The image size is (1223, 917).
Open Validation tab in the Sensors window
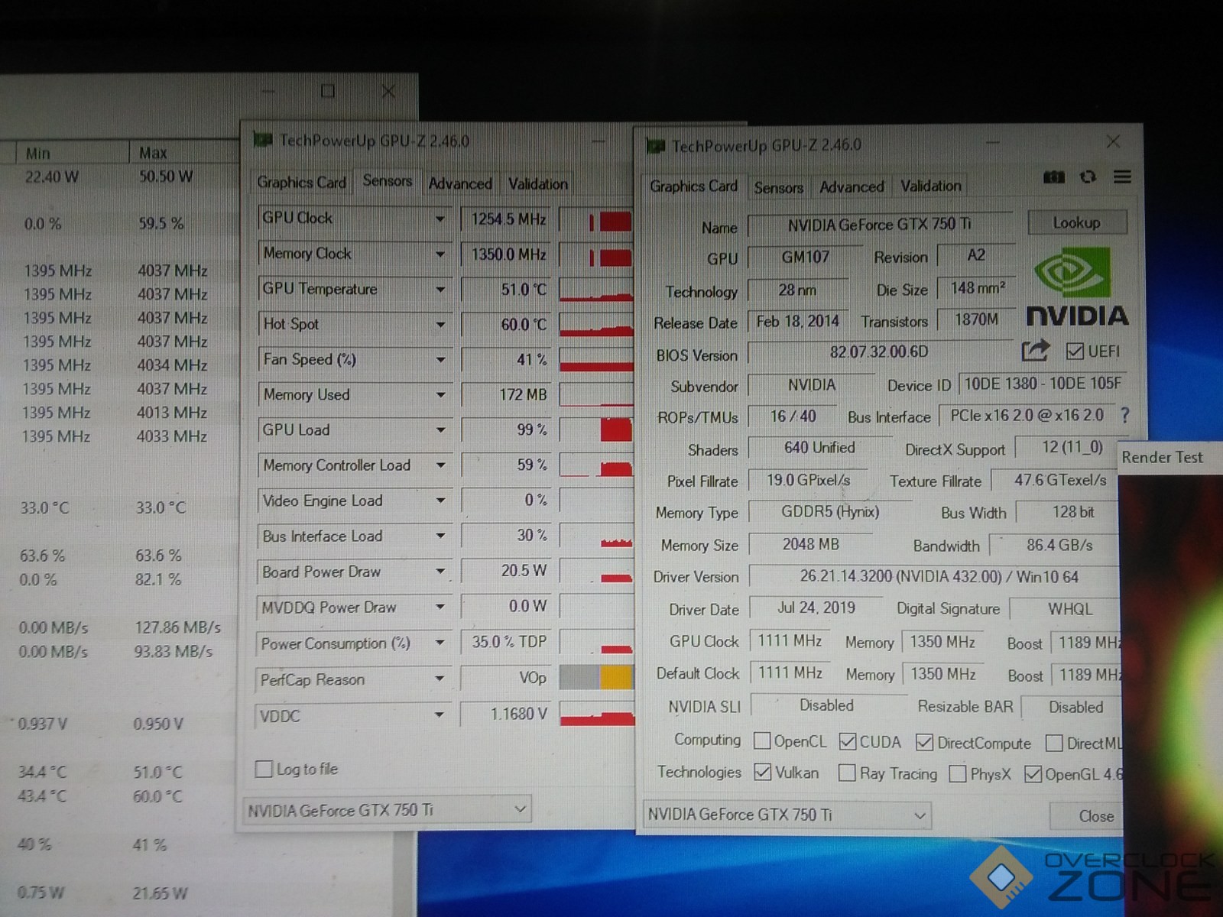tap(537, 184)
